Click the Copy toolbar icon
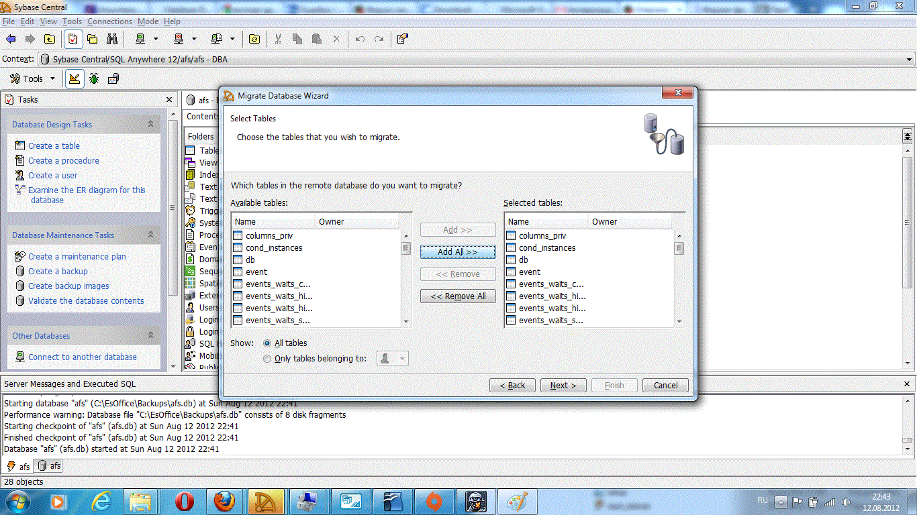Screen dimensions: 917x515 click(x=297, y=39)
